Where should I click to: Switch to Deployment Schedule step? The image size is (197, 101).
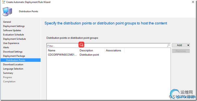14,39
